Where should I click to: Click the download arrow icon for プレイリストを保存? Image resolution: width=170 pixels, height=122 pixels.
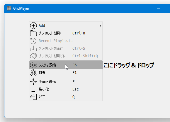click(x=33, y=48)
